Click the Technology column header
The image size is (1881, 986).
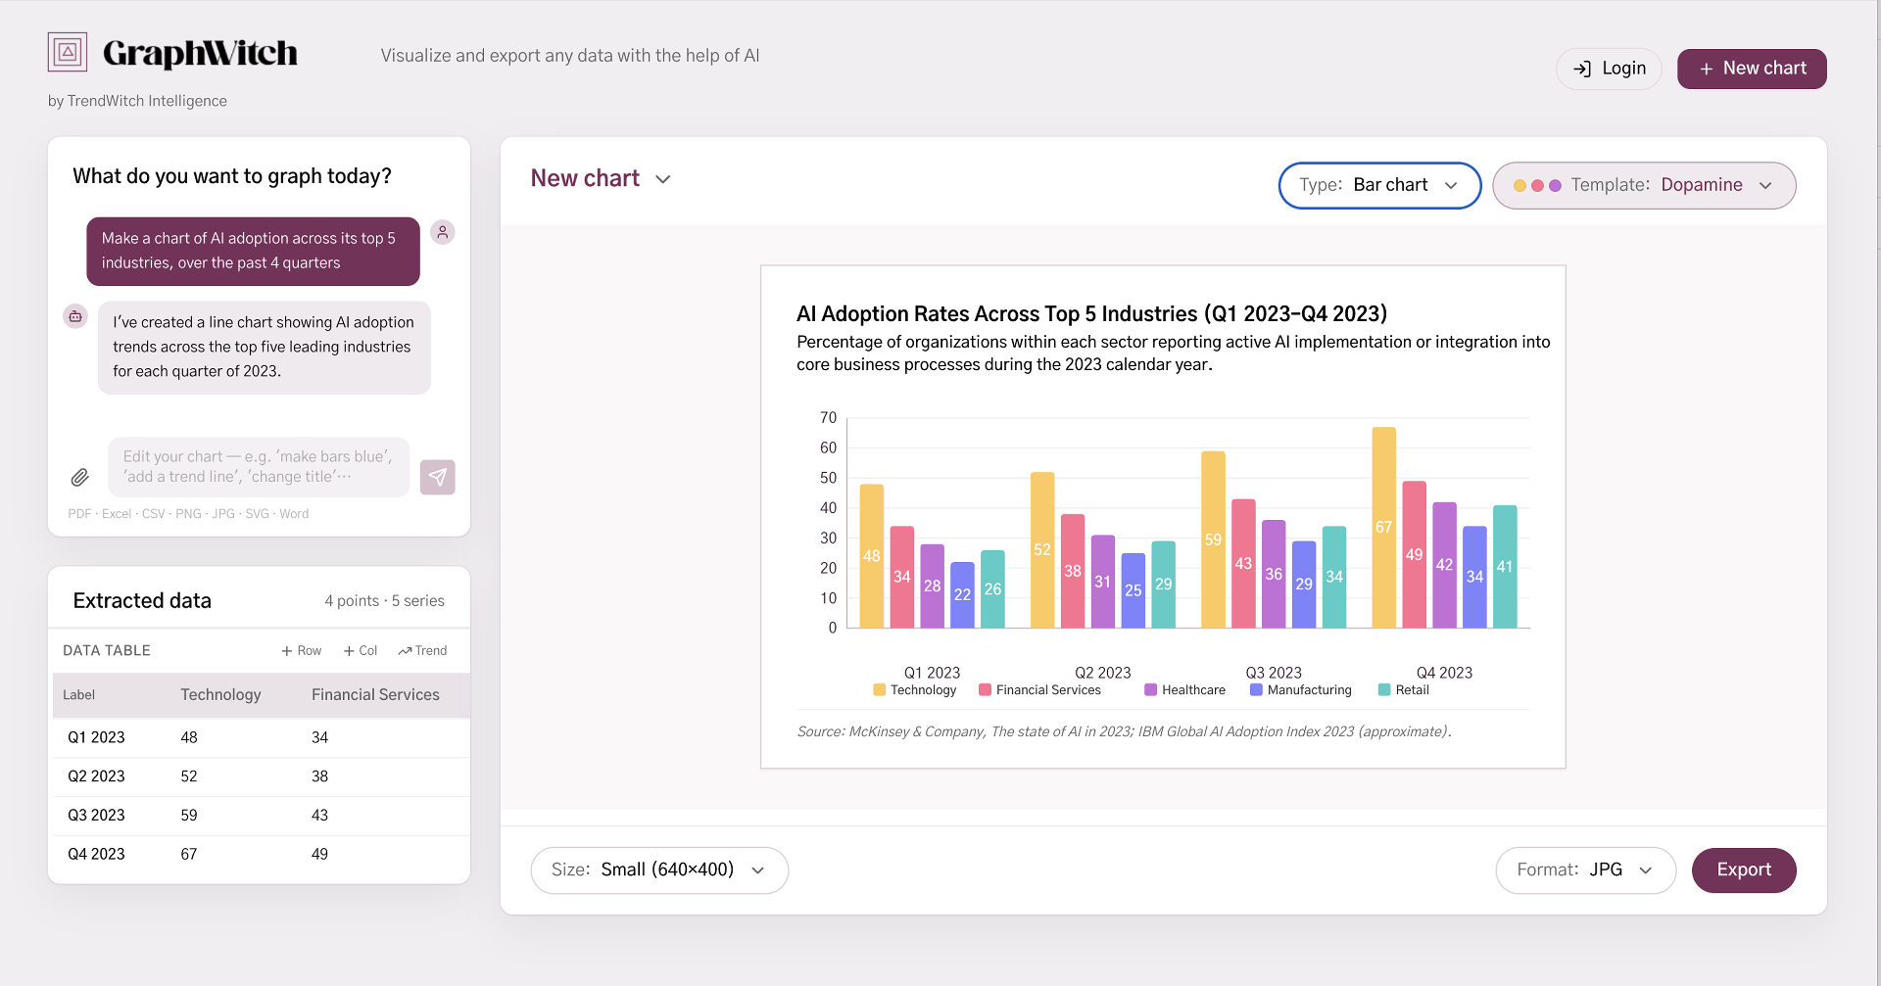[x=220, y=694]
